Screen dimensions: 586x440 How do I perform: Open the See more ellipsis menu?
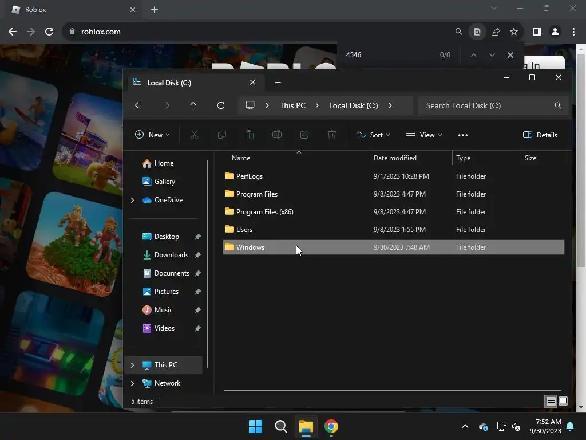coord(462,135)
